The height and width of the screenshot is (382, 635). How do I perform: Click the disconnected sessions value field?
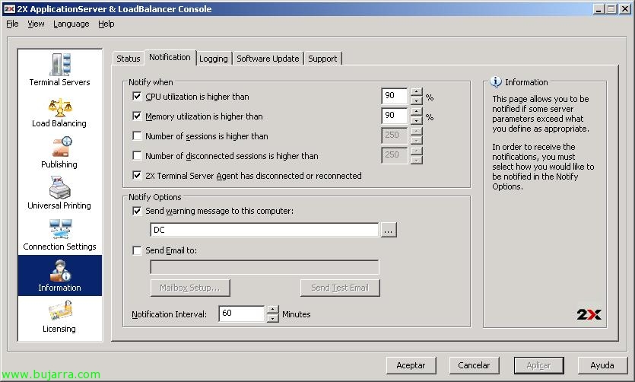point(395,155)
